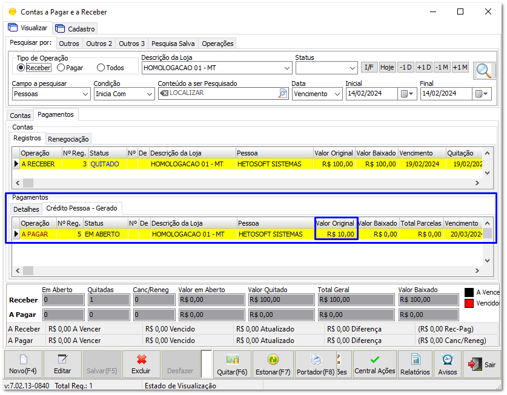Select the Pagar radio button
The height and width of the screenshot is (395, 507).
click(61, 68)
